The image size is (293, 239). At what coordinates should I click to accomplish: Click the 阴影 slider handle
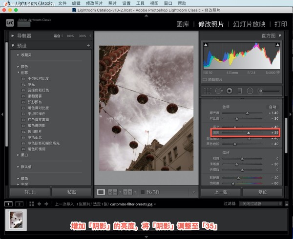point(248,132)
